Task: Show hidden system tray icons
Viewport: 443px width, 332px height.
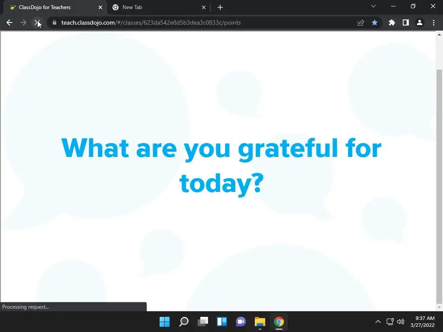Action: coord(378,322)
